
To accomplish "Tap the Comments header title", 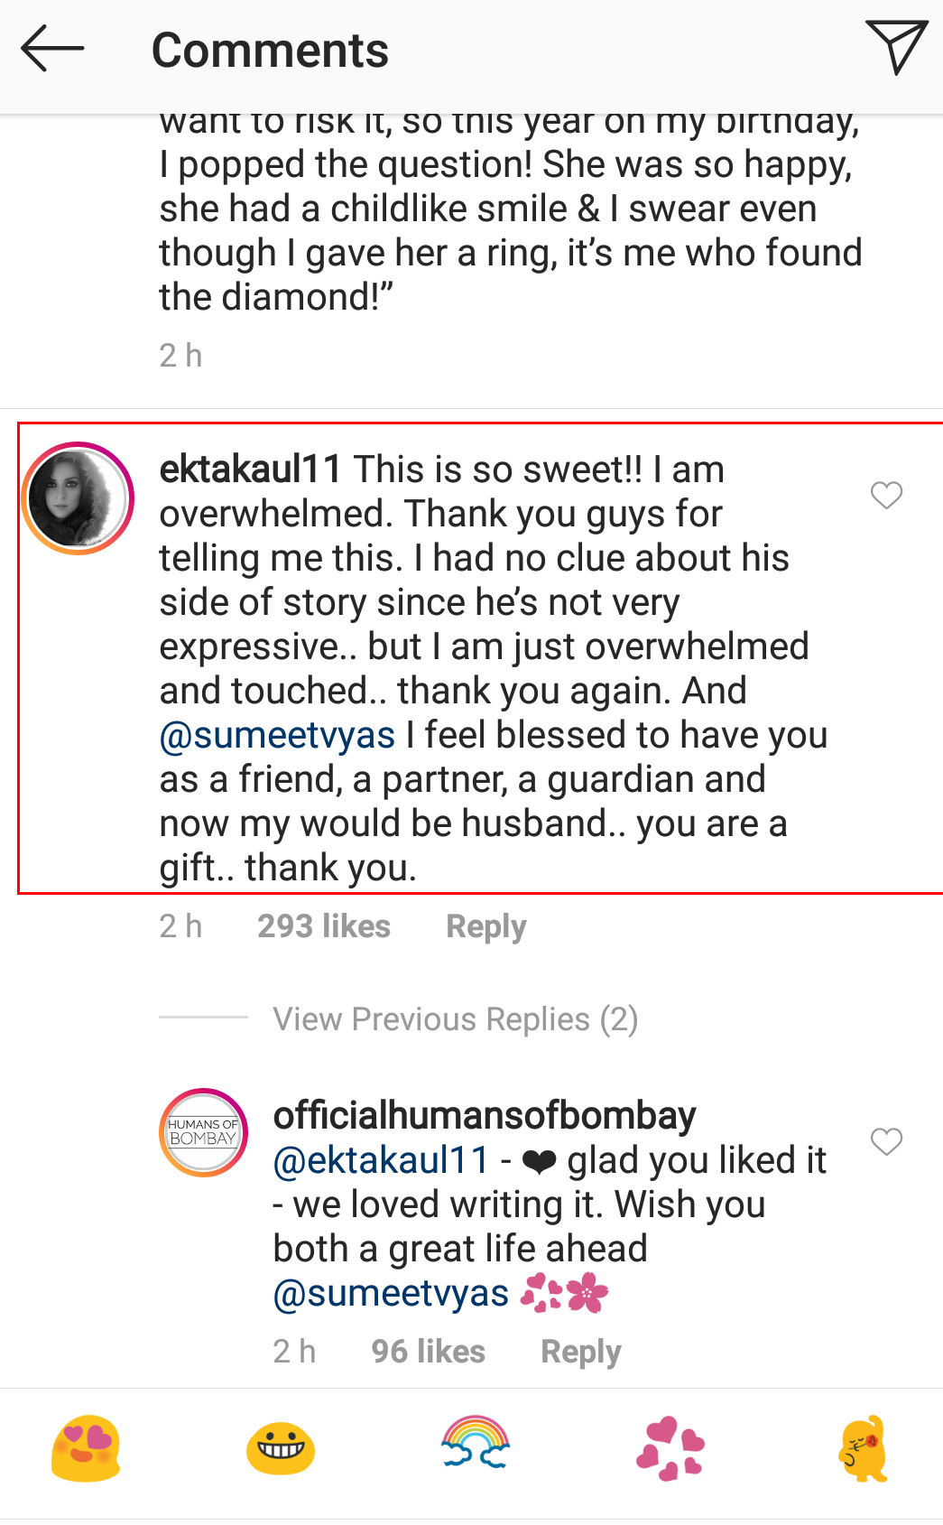I will (270, 50).
